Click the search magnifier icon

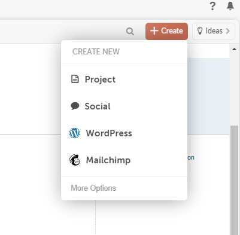pos(130,32)
